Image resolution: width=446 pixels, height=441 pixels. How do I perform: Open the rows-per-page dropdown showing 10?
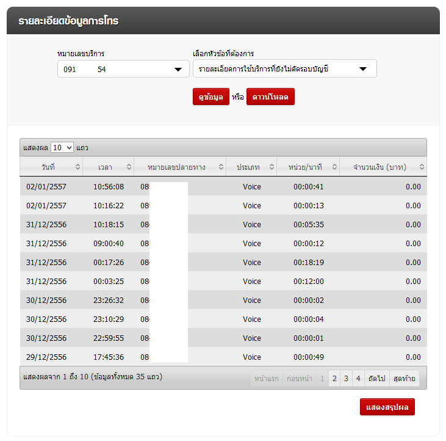coord(62,147)
